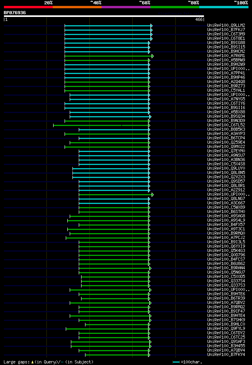Select the label UniRef100_Q9FYL9
252x365 pixels.
tap(226, 329)
